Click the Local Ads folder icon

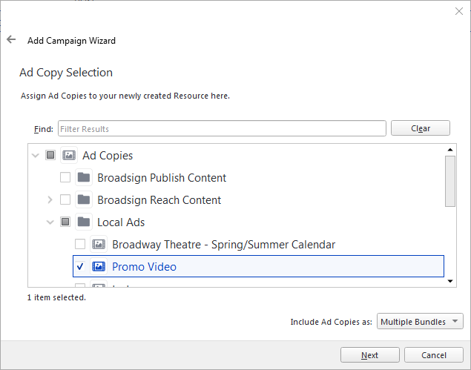tap(84, 222)
